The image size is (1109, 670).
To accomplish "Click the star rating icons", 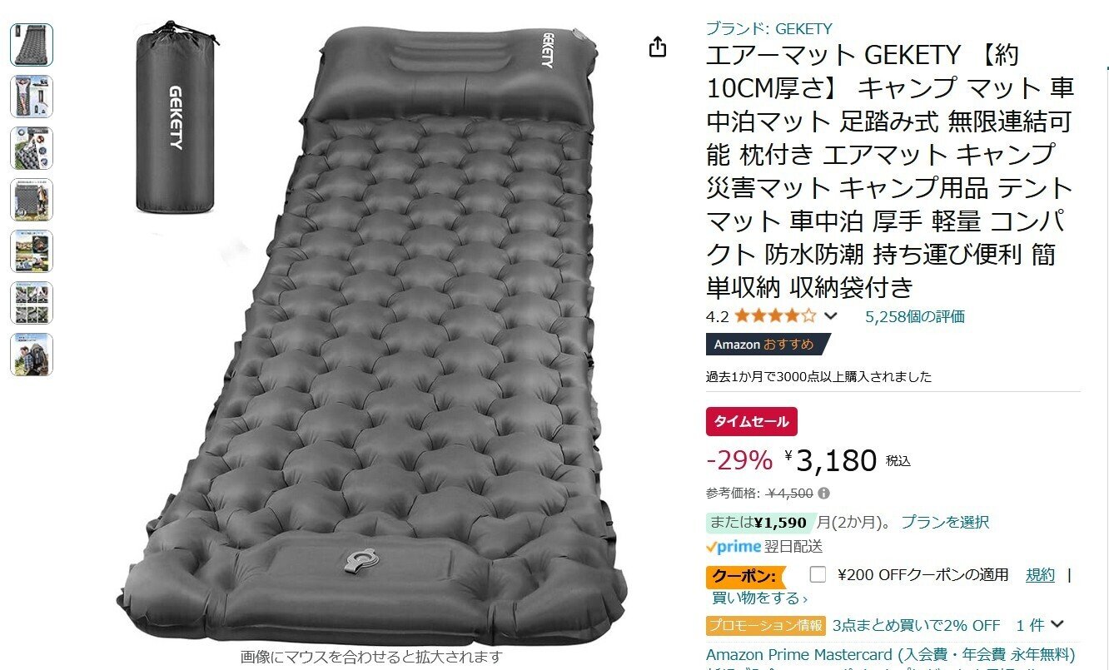I will pos(775,316).
